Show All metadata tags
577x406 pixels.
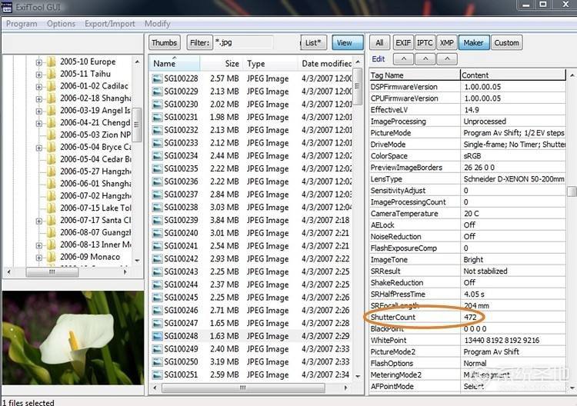(379, 42)
